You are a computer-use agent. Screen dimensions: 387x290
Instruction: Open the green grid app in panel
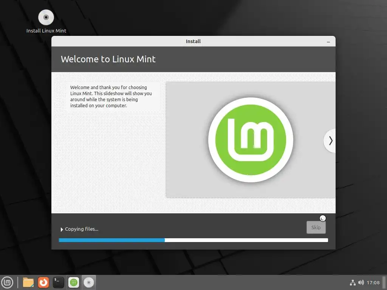[x=74, y=282]
